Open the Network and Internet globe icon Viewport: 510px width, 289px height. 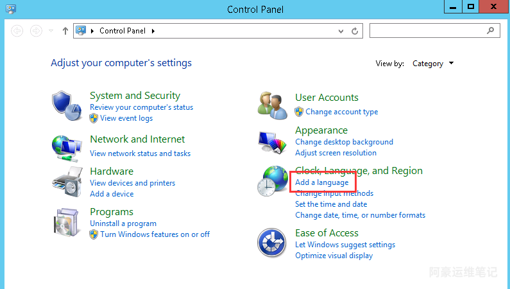[x=66, y=147]
